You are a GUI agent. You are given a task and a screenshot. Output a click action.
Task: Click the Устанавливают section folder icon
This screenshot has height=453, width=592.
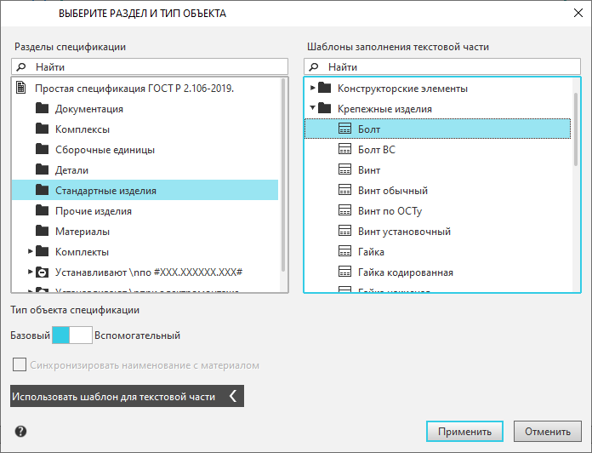pos(42,272)
